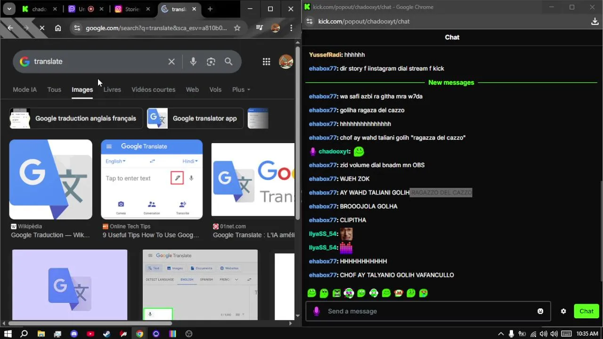603x339 pixels.
Task: Click the google.com URL address bar
Action: click(156, 28)
